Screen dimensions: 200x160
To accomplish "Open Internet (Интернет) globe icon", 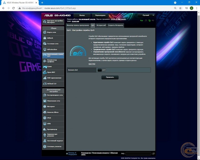I will 45,106.
